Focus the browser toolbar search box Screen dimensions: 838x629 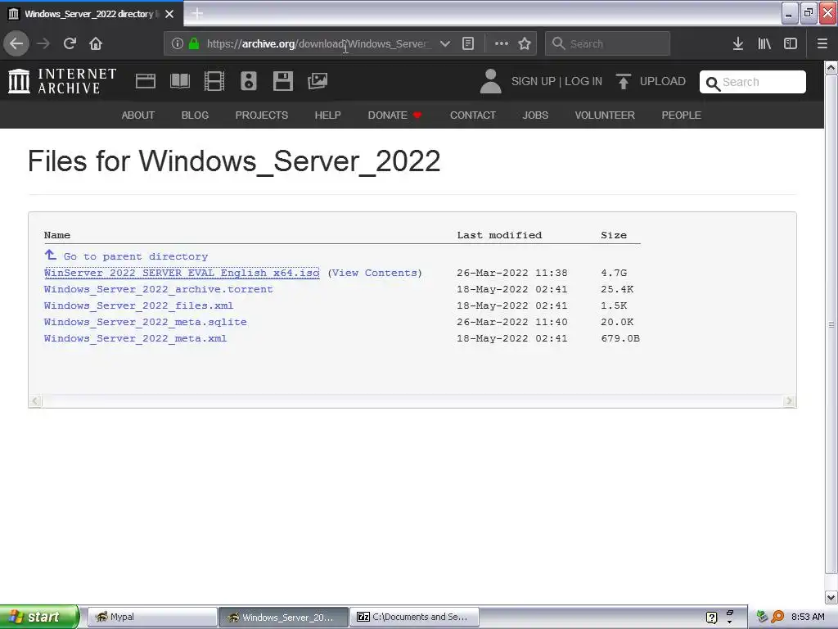[x=608, y=43]
